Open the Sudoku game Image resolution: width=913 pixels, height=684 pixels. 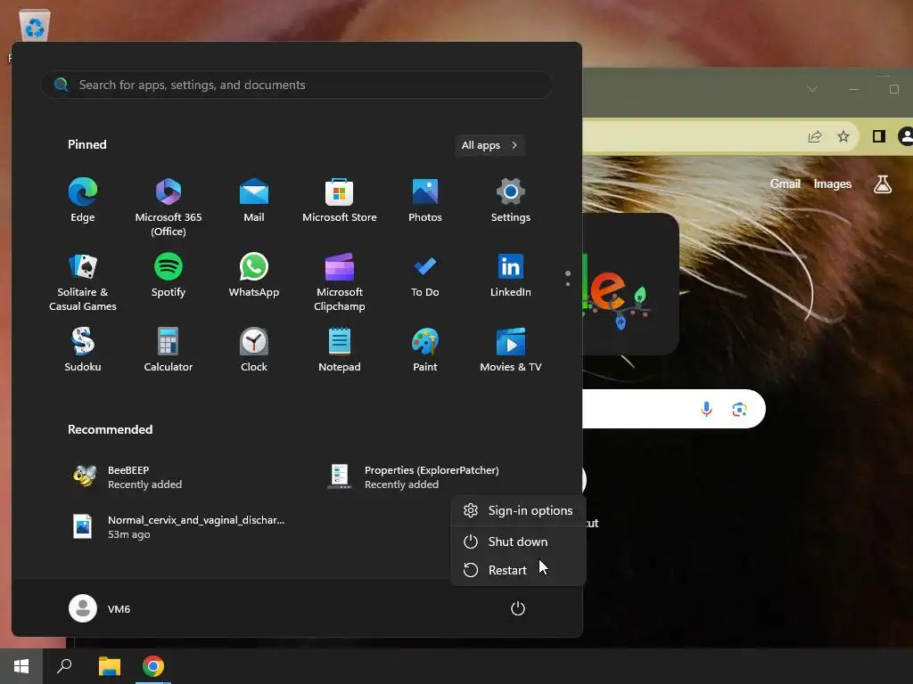83,349
